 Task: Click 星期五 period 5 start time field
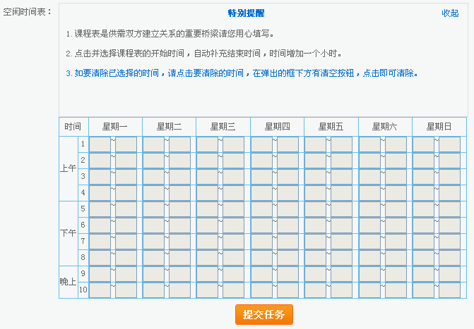point(315,209)
